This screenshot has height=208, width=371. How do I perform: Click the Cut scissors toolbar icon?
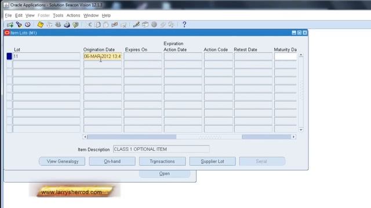(x=89, y=24)
